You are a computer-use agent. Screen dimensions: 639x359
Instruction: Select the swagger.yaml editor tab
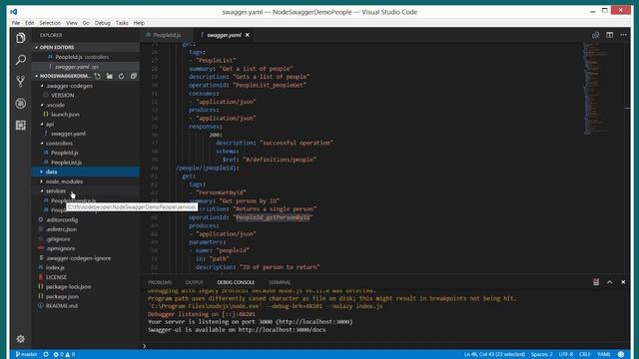[x=224, y=35]
